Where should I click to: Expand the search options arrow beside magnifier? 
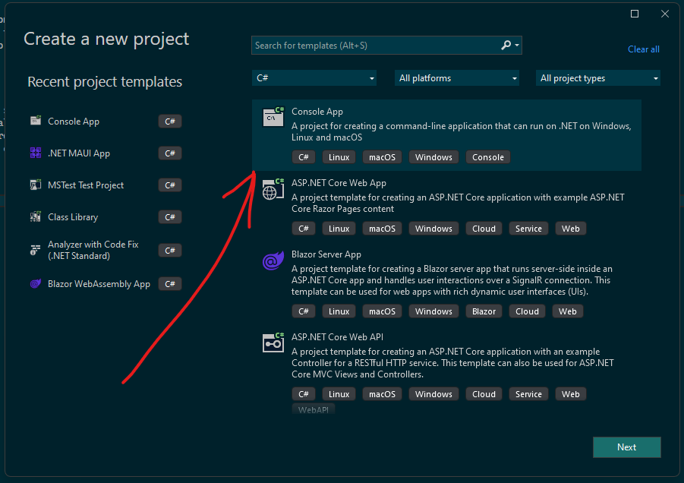[517, 45]
